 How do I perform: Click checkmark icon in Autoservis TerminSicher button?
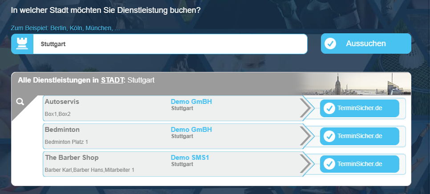(x=329, y=108)
